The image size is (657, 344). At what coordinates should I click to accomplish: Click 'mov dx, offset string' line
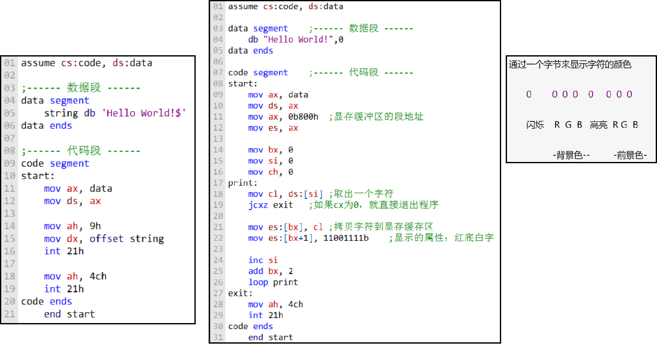point(104,239)
